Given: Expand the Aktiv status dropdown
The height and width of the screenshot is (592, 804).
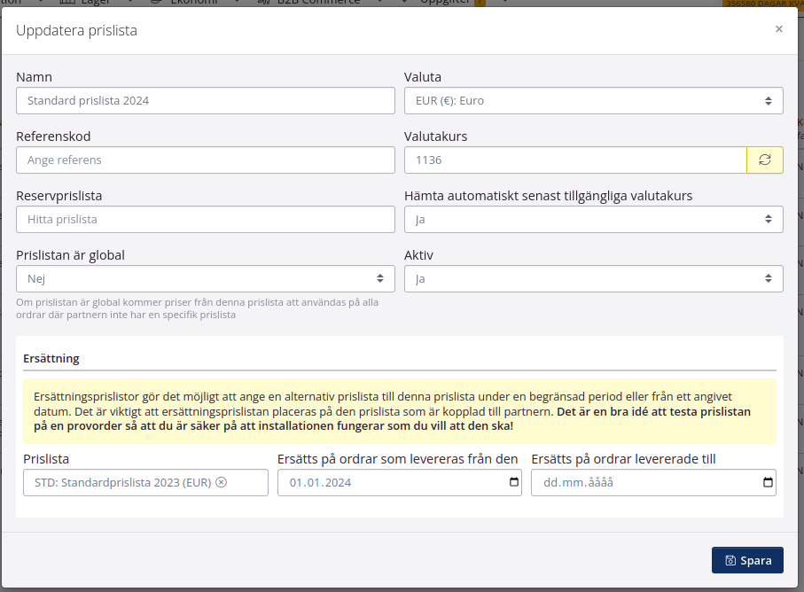Looking at the screenshot, I should click(x=593, y=278).
